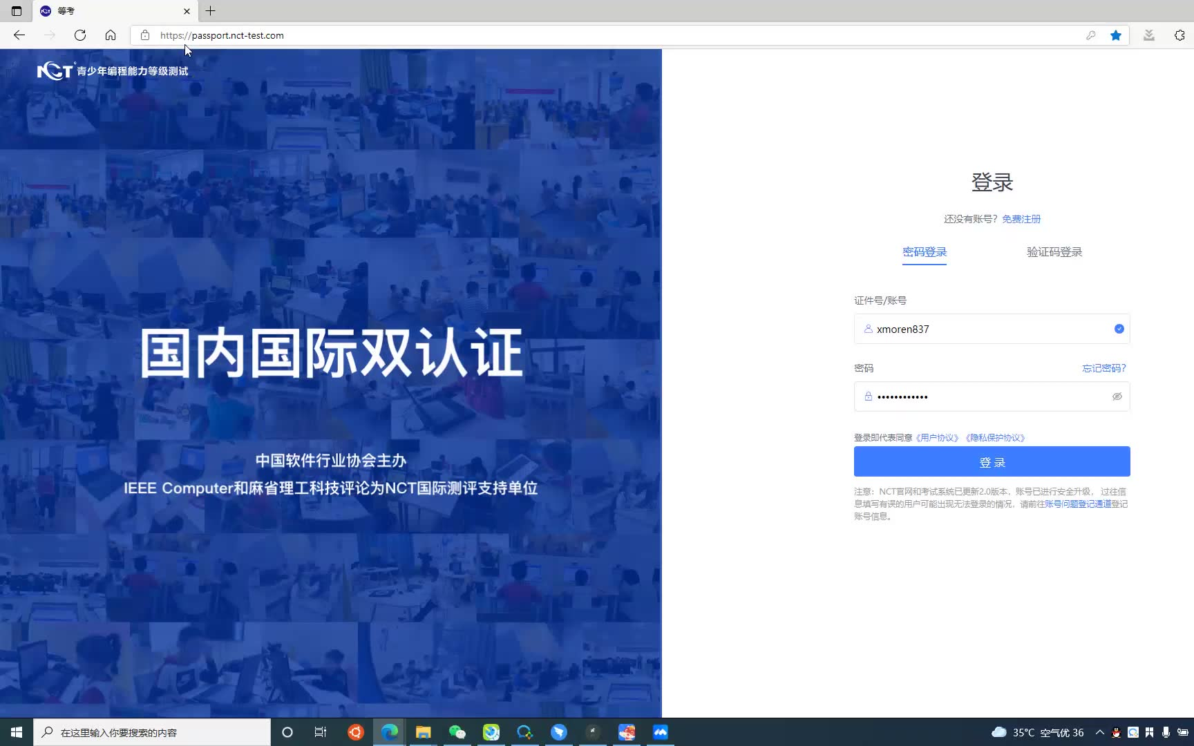Screen dimensions: 1194x746
Task: Open WeChat from the taskbar
Action: click(x=457, y=731)
